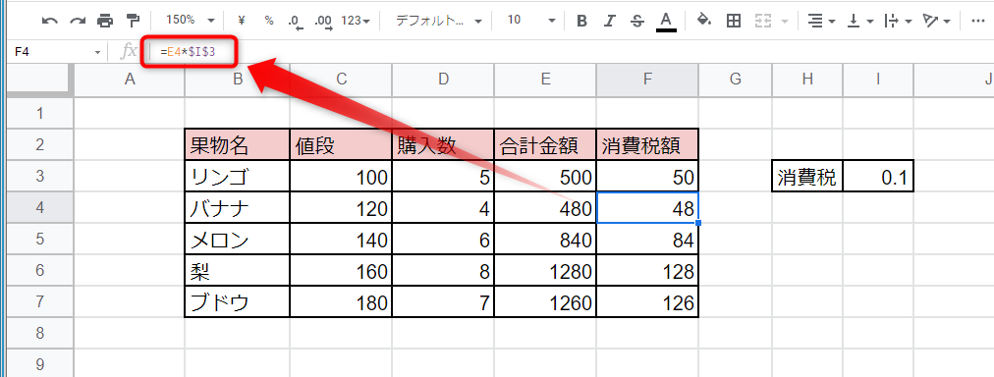Open the 123 number formats dropdown
The height and width of the screenshot is (377, 994).
[356, 21]
